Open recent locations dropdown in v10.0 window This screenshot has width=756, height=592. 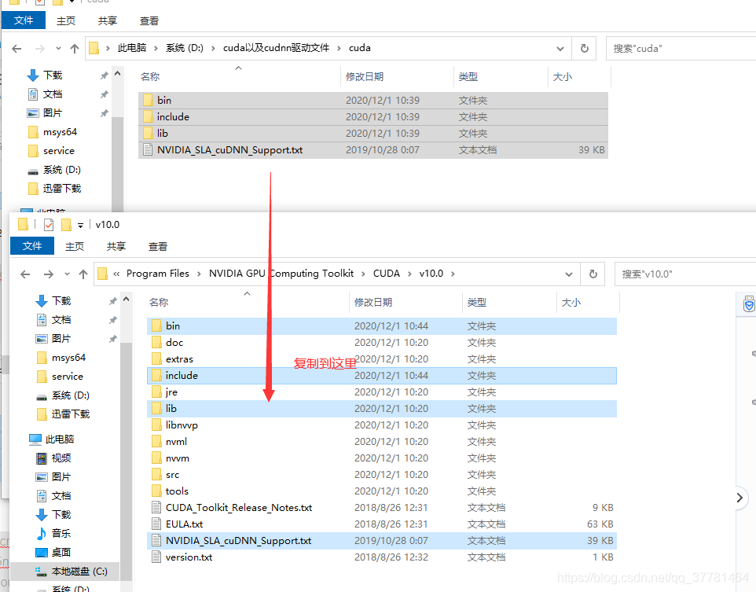click(67, 274)
